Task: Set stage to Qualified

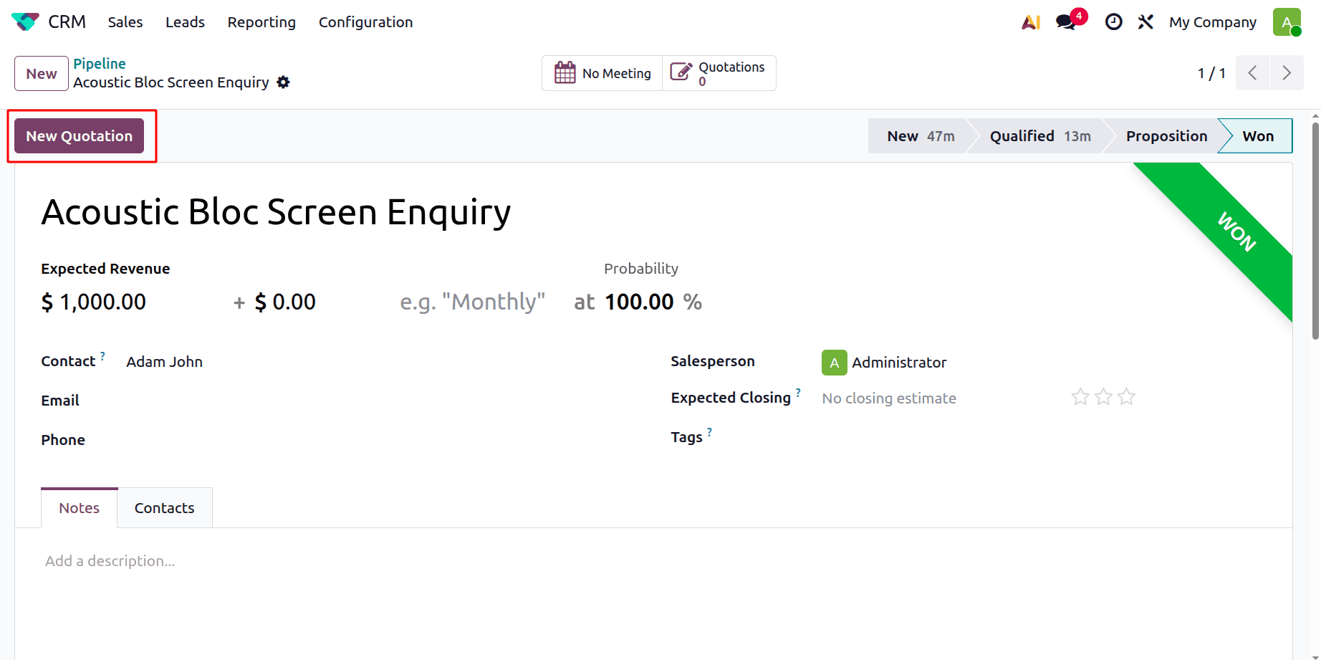Action: 1040,136
